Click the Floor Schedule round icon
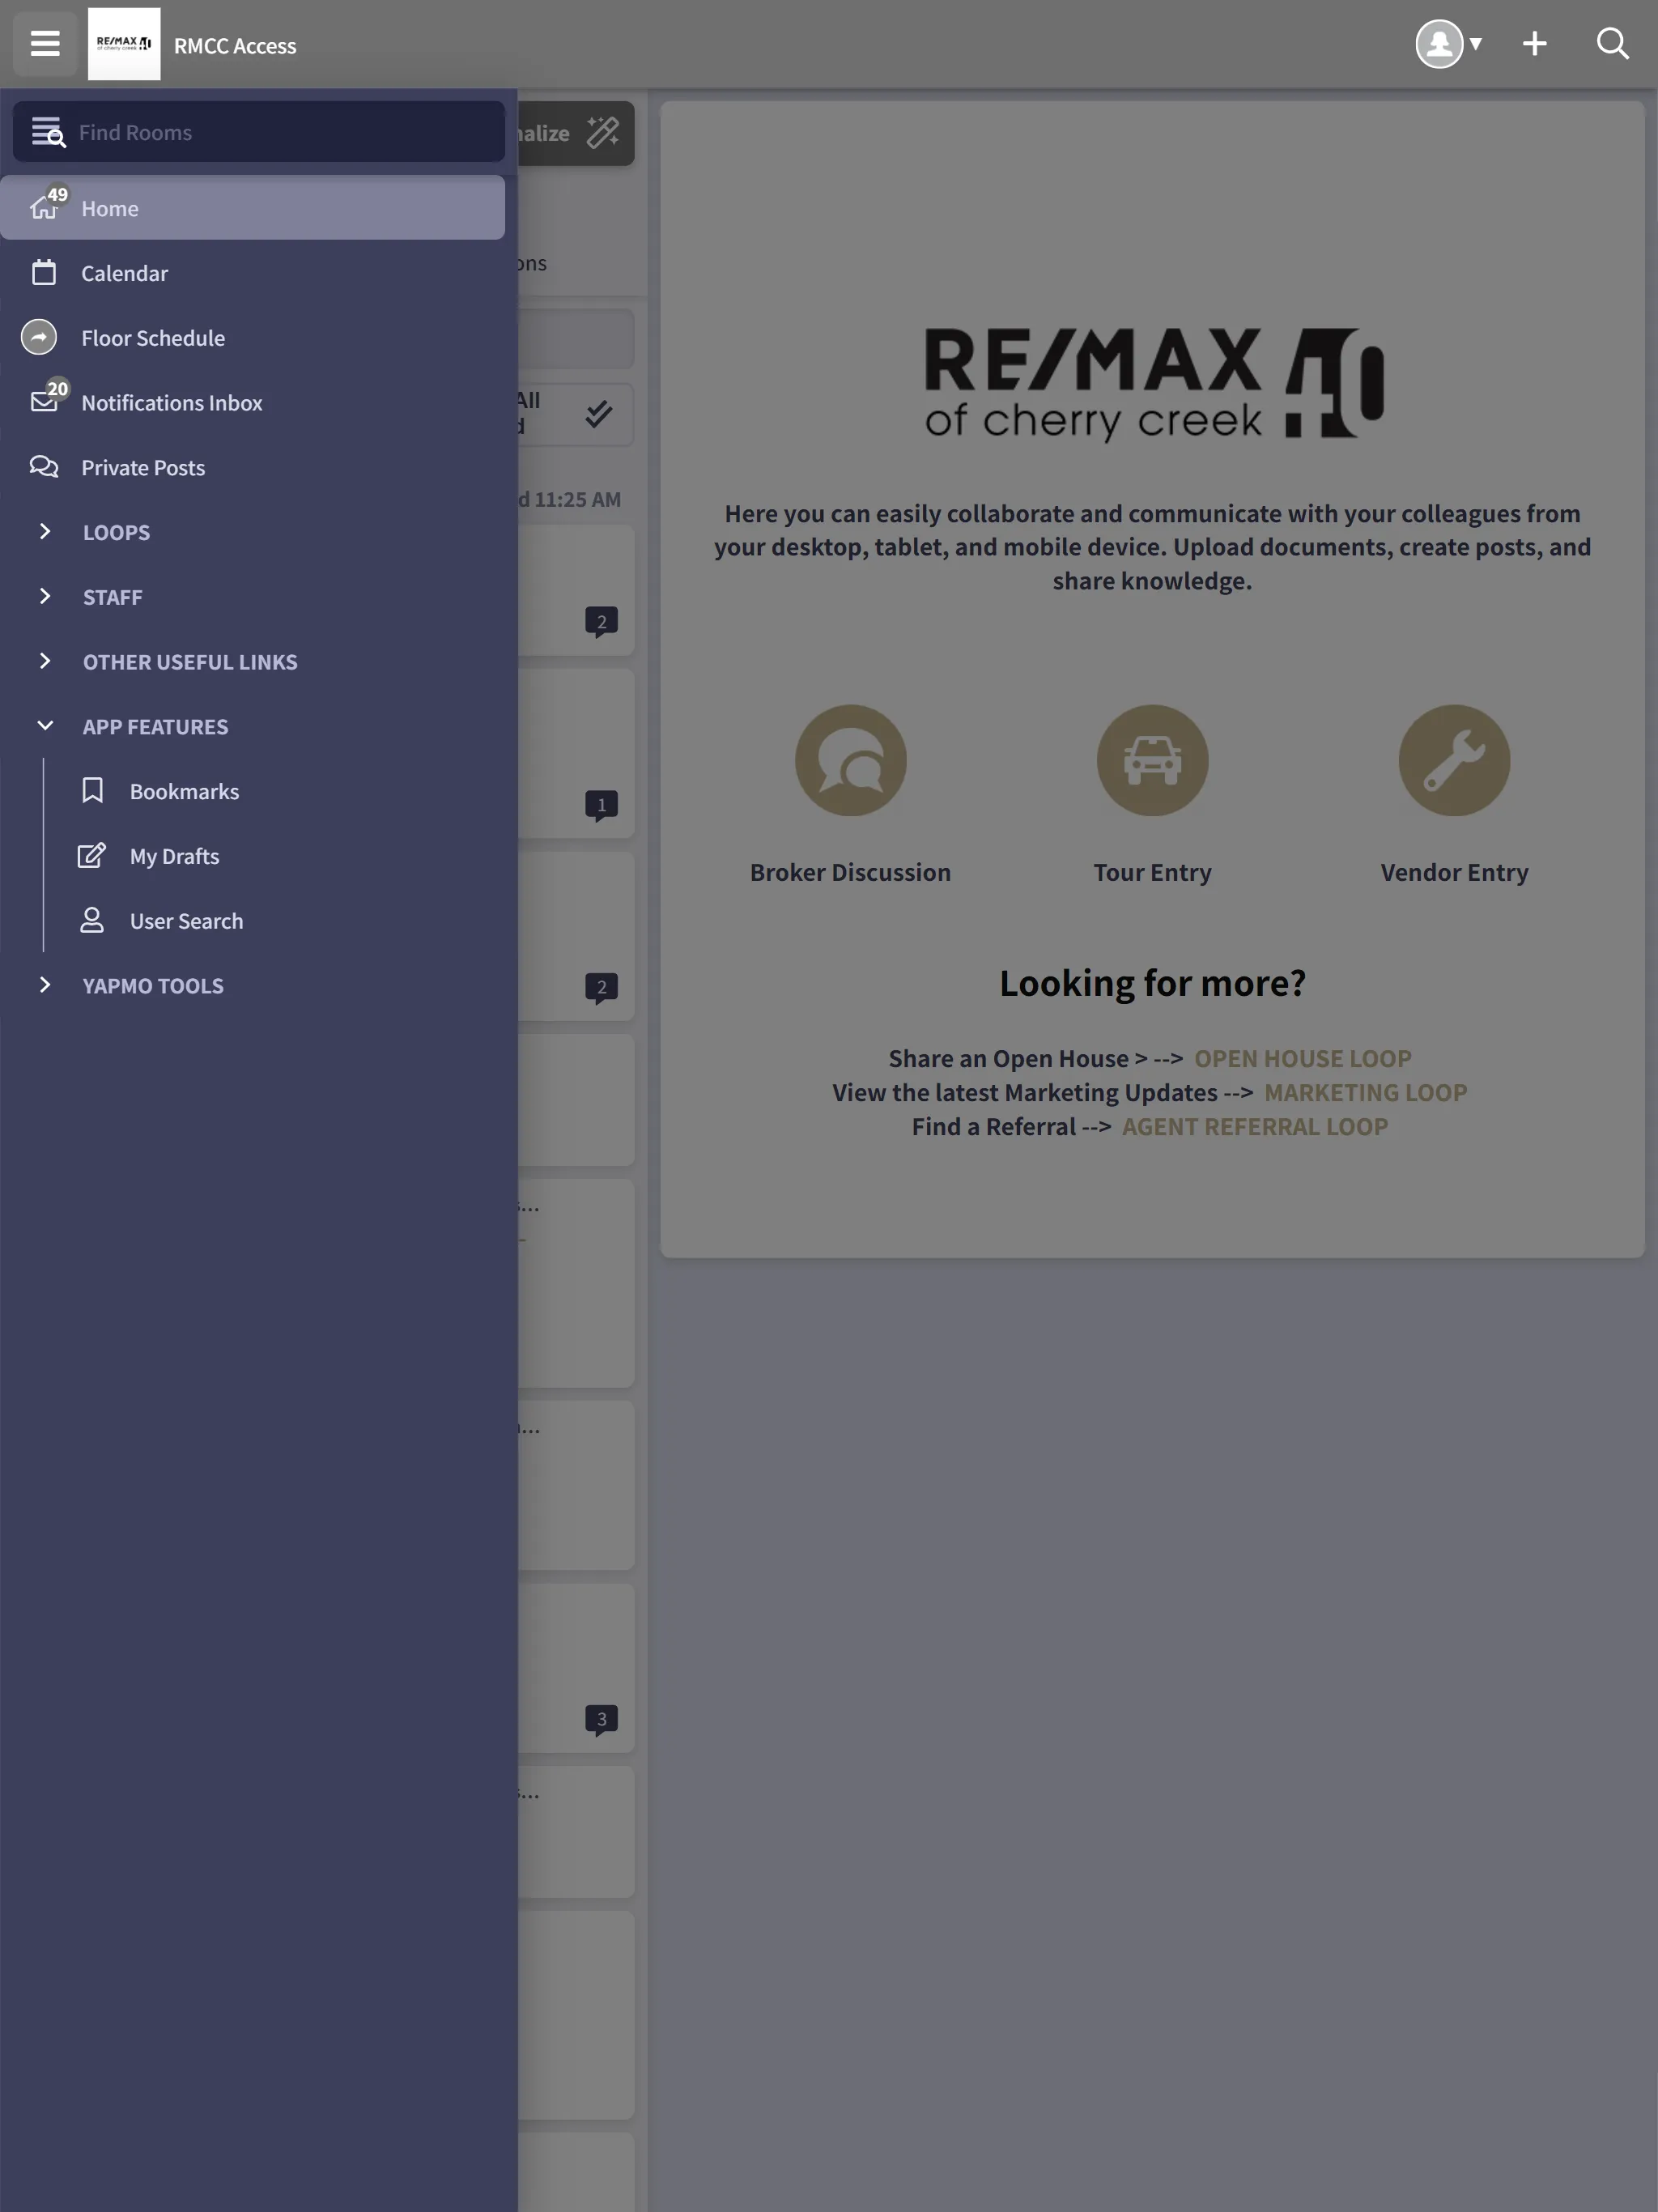This screenshot has width=1658, height=2212. pyautogui.click(x=39, y=338)
